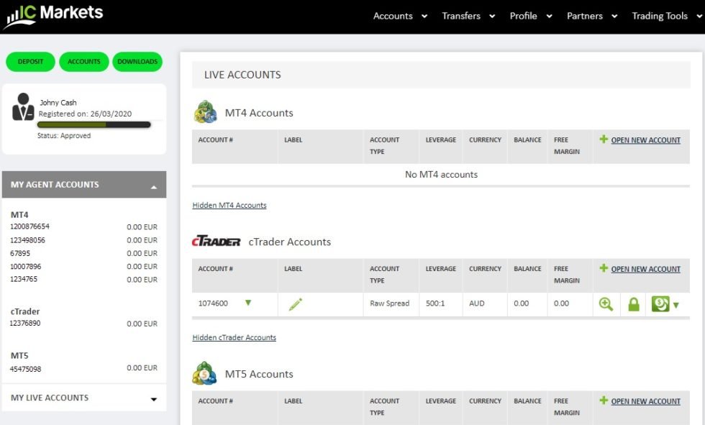Open the dropdown arrow beside account 1074600
Viewport: 705px width, 425px height.
pos(248,304)
